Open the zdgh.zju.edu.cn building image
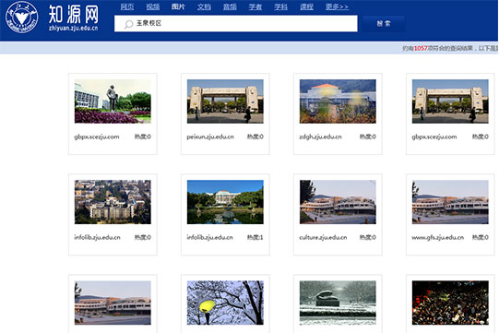The image size is (499, 333). pos(338,101)
